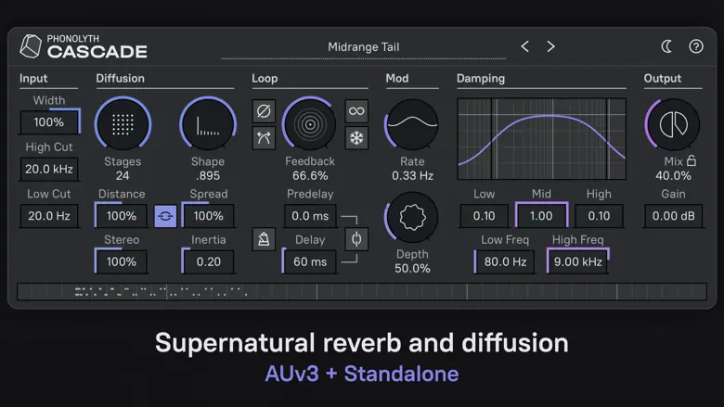Image resolution: width=724 pixels, height=407 pixels.
Task: Click the Predelay 0.0 ms field
Action: coord(310,216)
